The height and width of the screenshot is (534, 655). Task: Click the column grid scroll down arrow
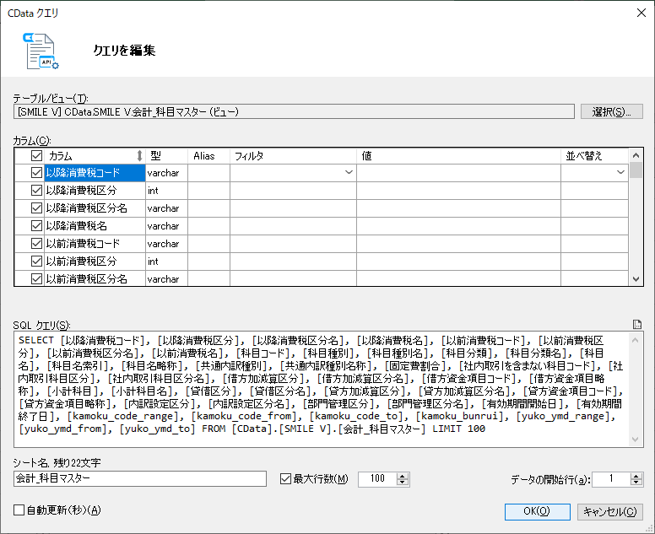pyautogui.click(x=636, y=279)
